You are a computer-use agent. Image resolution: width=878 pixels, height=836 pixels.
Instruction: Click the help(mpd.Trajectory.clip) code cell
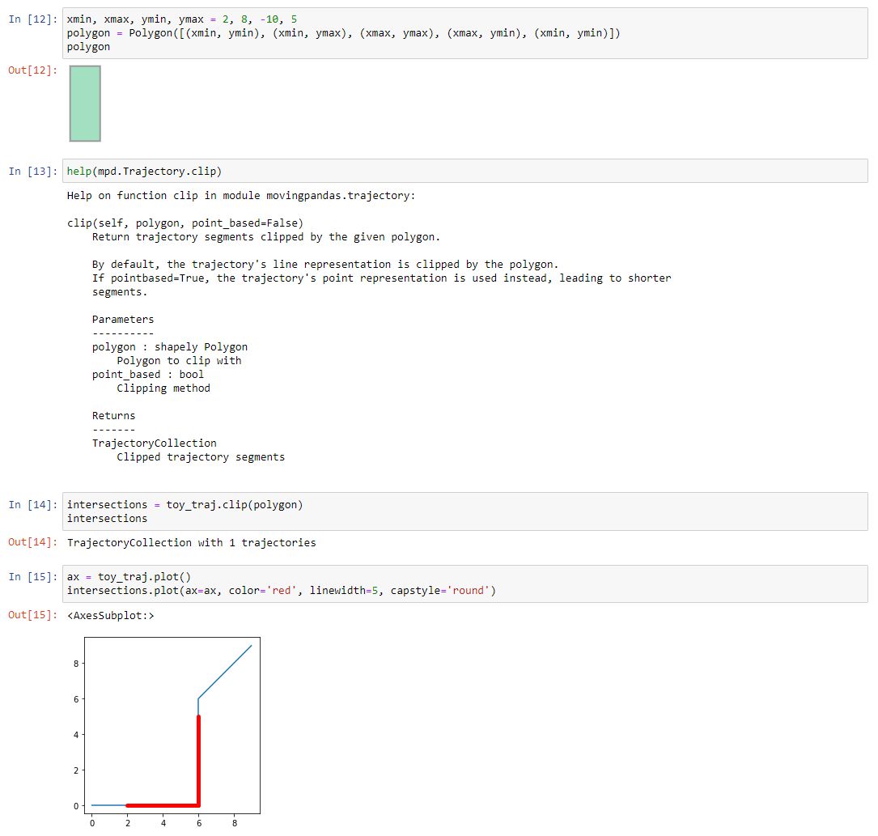coord(464,171)
